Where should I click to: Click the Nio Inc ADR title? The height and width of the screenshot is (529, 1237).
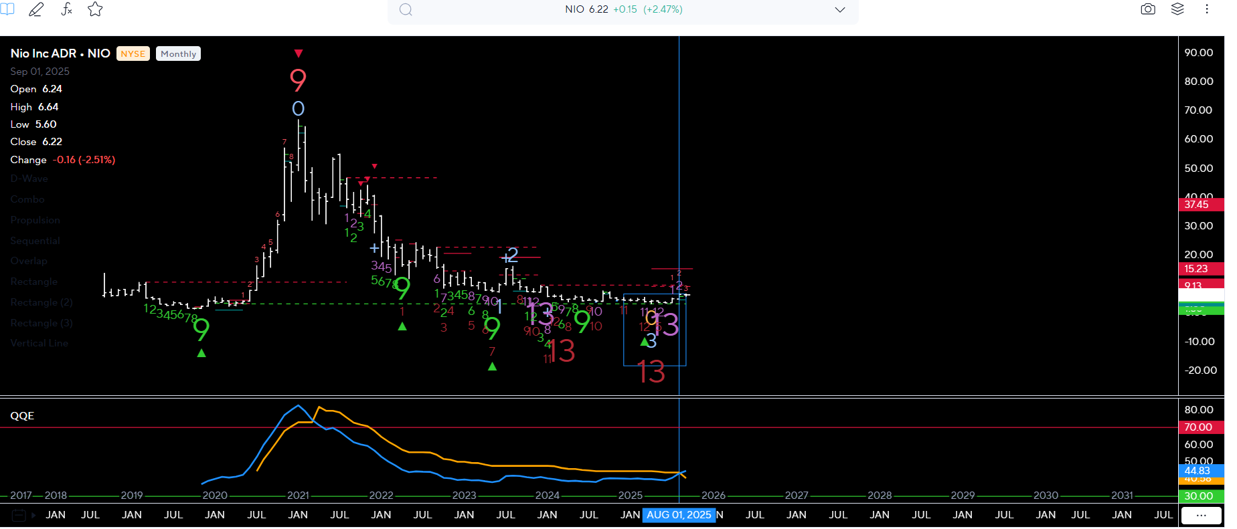tap(60, 54)
